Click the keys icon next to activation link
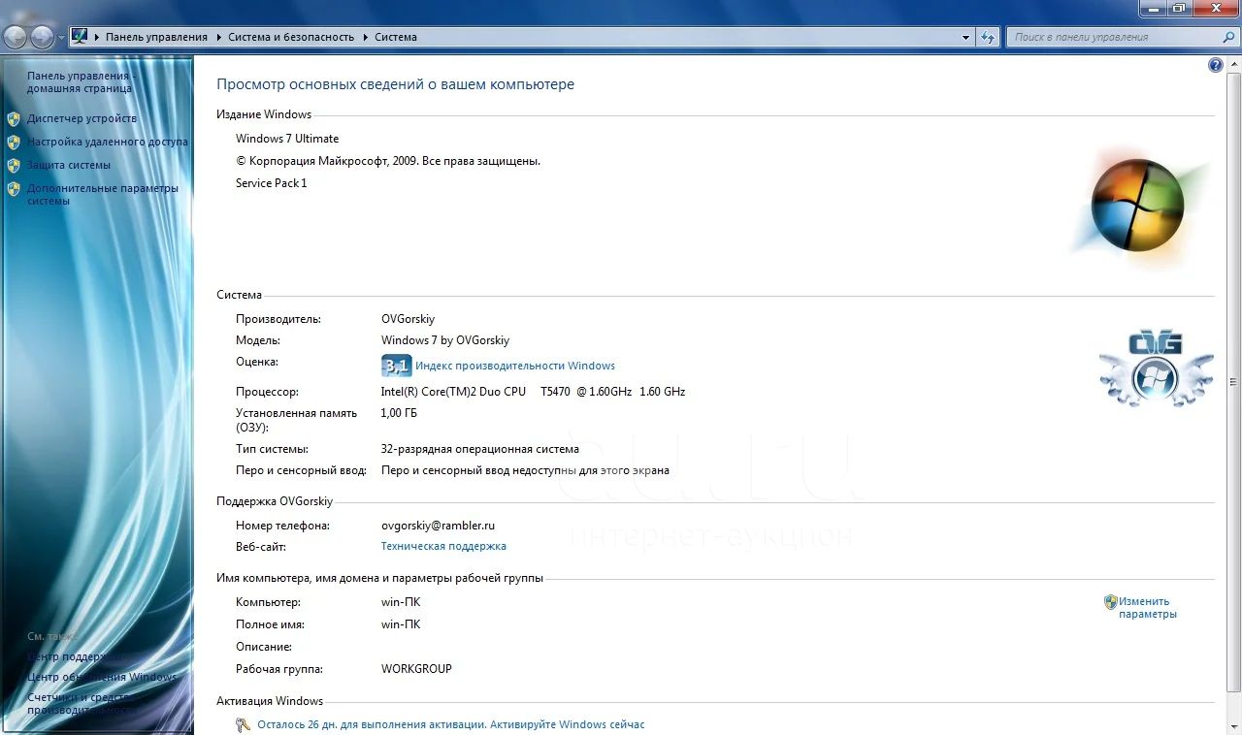The width and height of the screenshot is (1242, 735). pos(244,724)
